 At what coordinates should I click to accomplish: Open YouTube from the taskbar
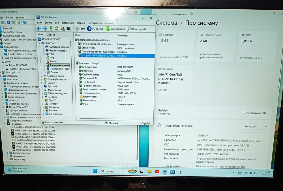pos(157,172)
